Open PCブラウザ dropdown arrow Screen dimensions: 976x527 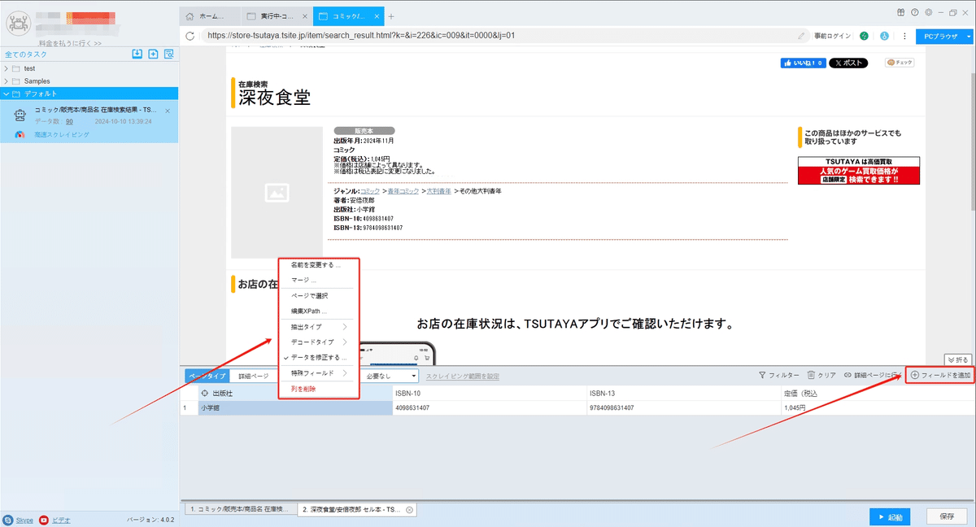[x=968, y=36]
